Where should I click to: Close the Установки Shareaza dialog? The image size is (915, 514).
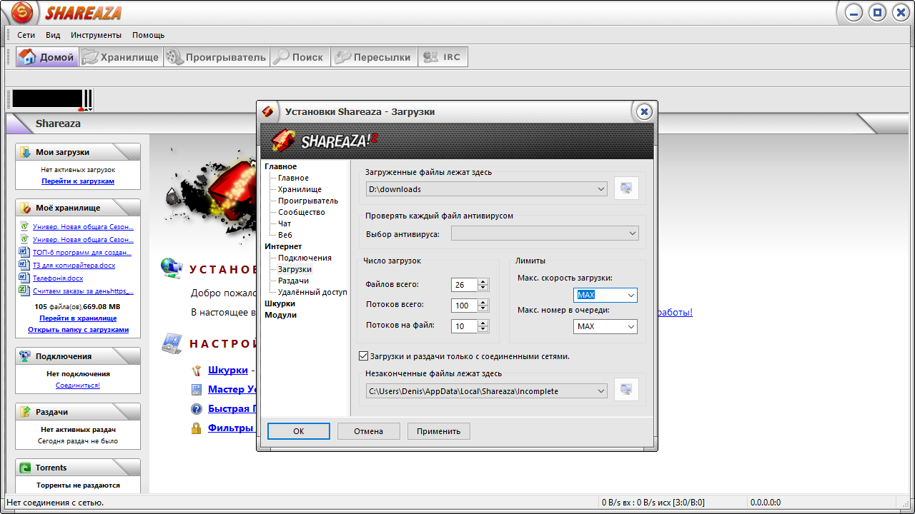pyautogui.click(x=644, y=111)
